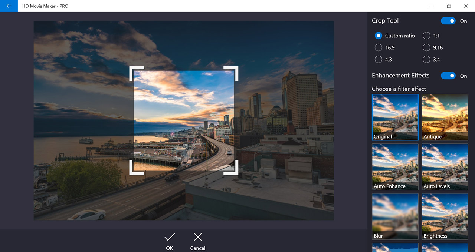
Task: Confirm with the OK checkmark icon
Action: pyautogui.click(x=170, y=237)
